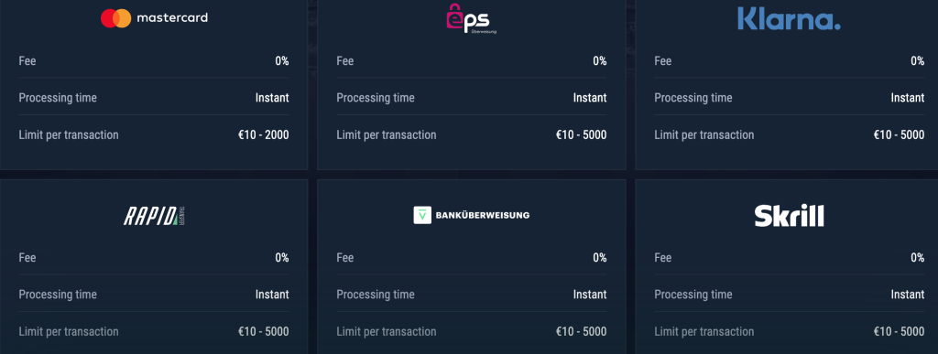Viewport: 938px width, 354px height.
Task: Click Skrill's Limit per transaction value
Action: click(x=899, y=332)
